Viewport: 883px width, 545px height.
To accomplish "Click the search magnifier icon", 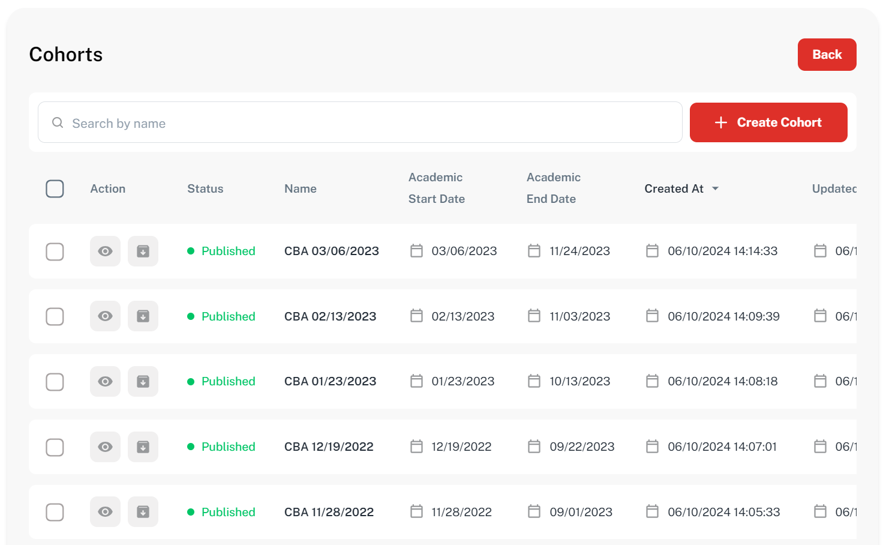I will (x=58, y=123).
